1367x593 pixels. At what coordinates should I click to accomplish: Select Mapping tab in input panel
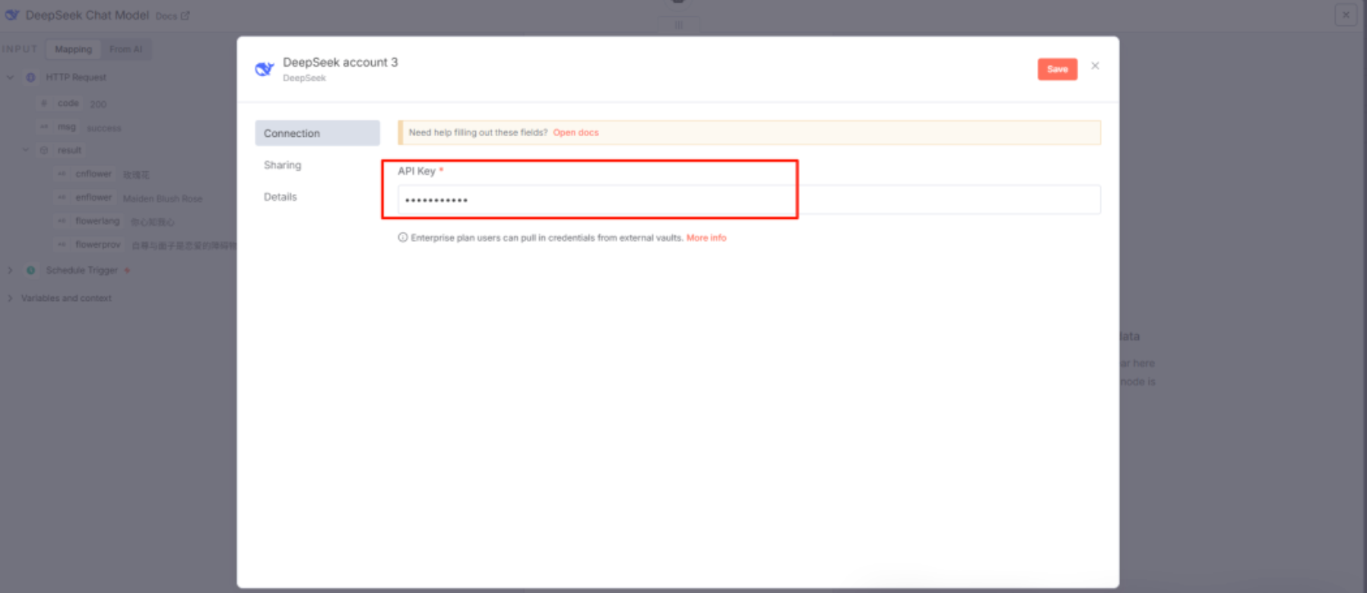tap(73, 49)
